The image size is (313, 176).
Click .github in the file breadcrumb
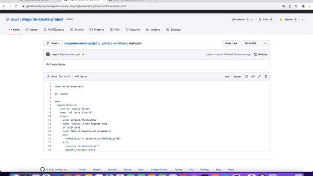click(106, 44)
